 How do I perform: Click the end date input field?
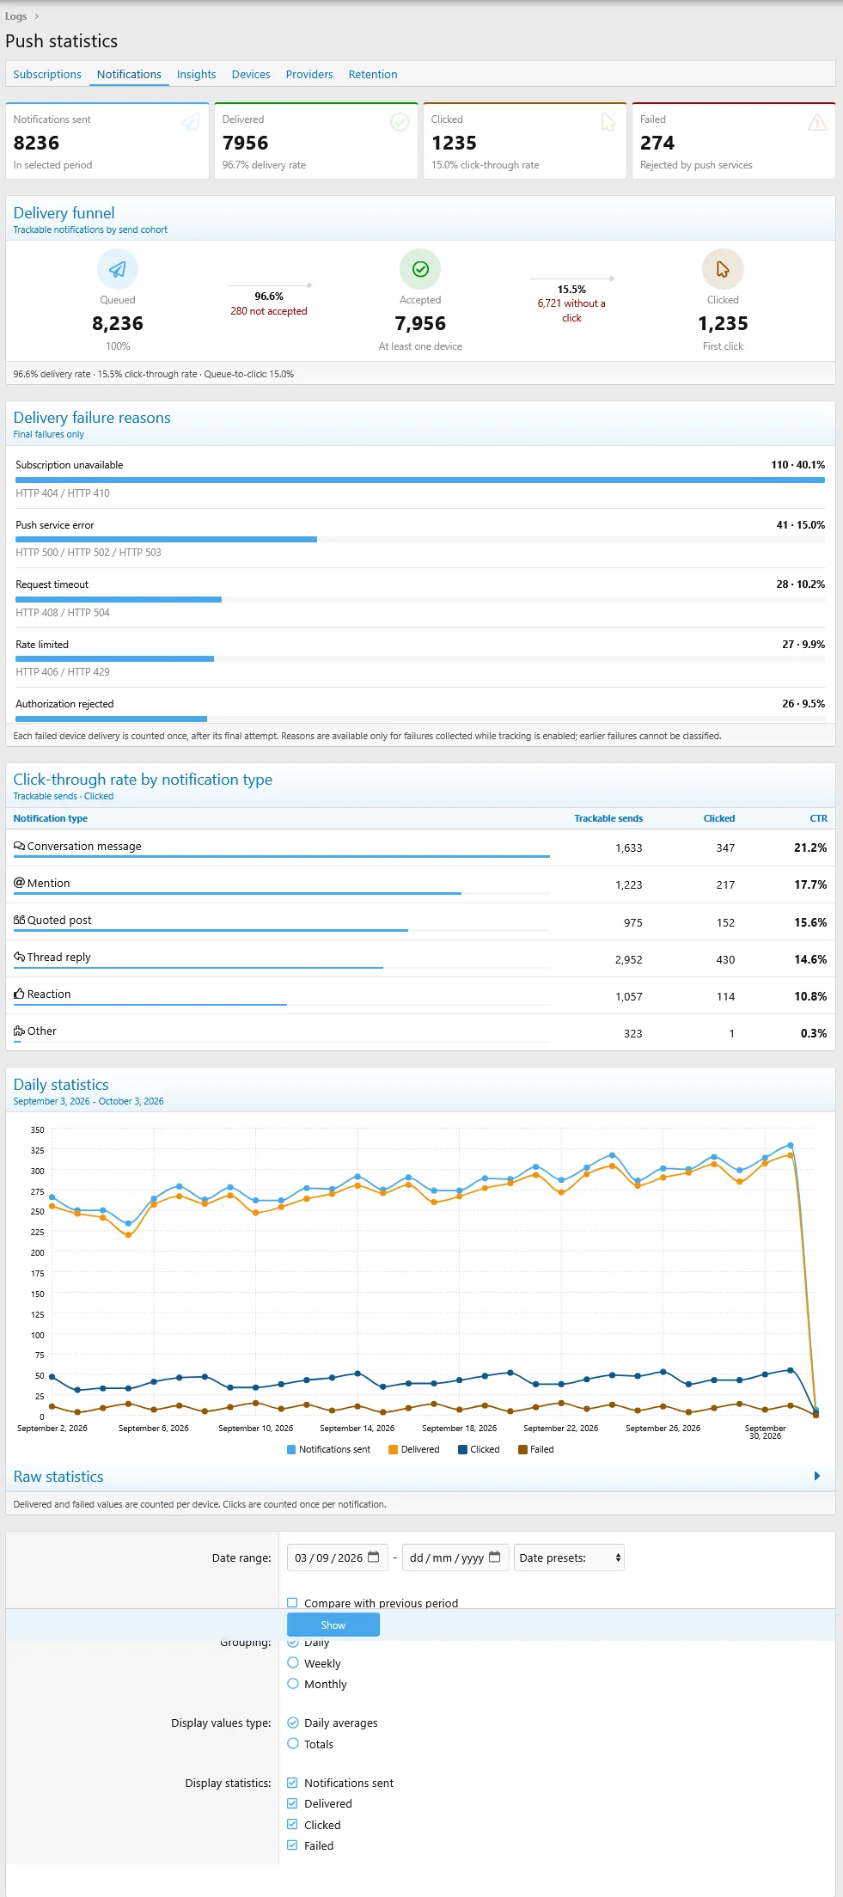pos(455,1557)
